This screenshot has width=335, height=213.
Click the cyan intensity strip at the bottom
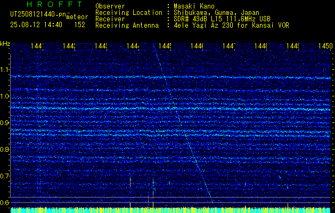click(170, 211)
